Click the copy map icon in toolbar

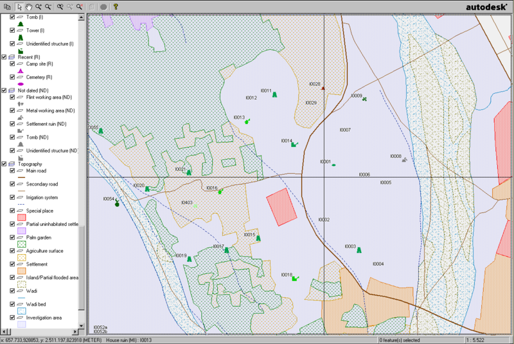coord(6,6)
